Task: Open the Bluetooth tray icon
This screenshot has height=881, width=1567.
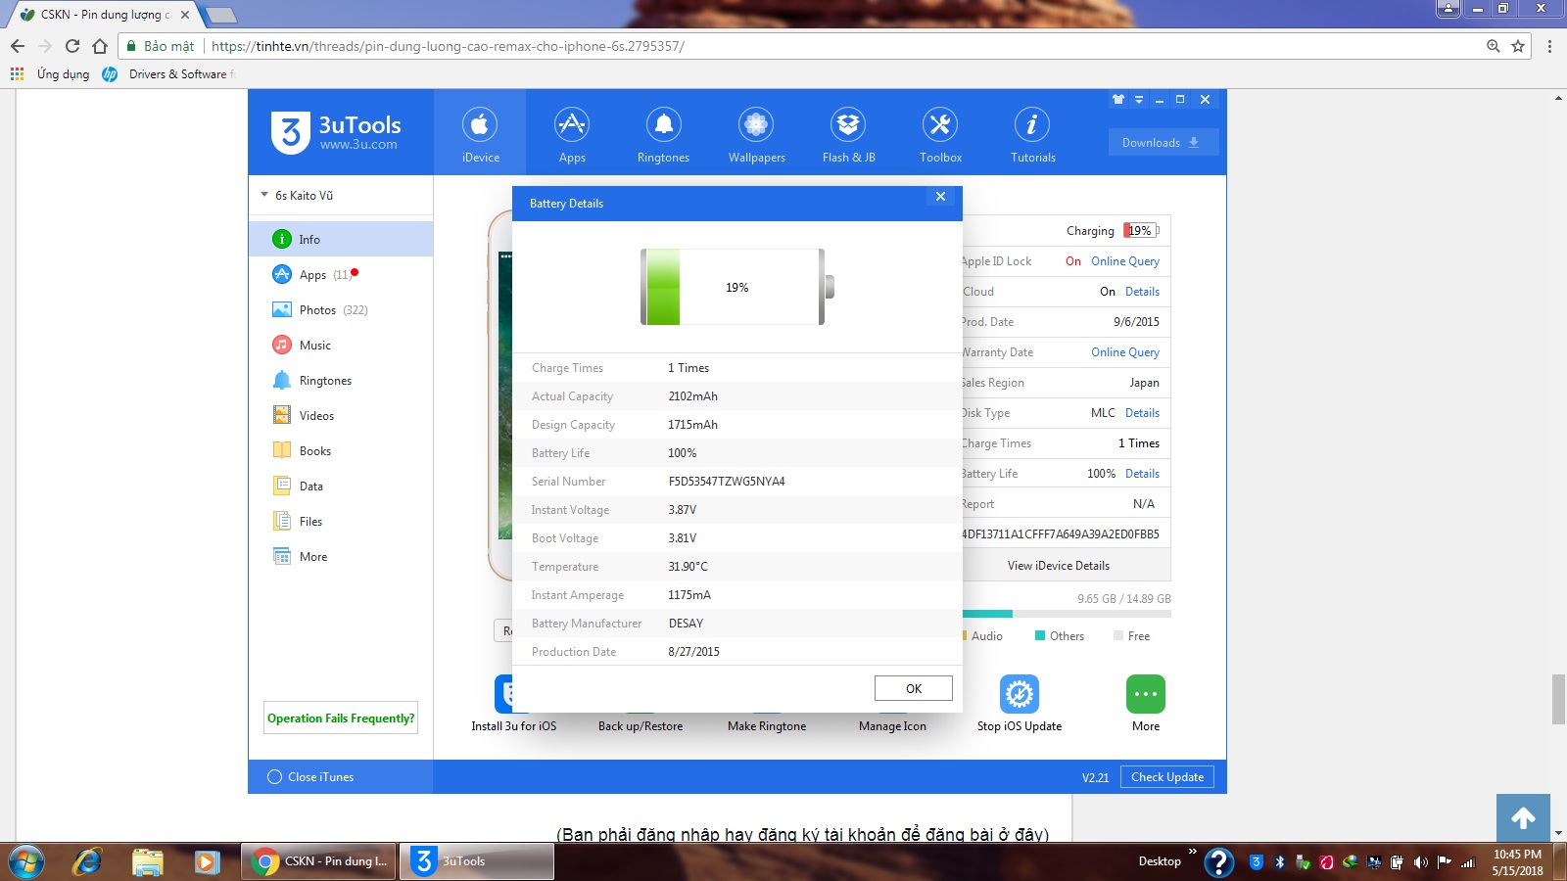Action: (1279, 862)
